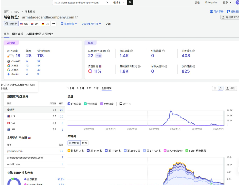Go to 首页 breadcrumb link

click(x=6, y=11)
